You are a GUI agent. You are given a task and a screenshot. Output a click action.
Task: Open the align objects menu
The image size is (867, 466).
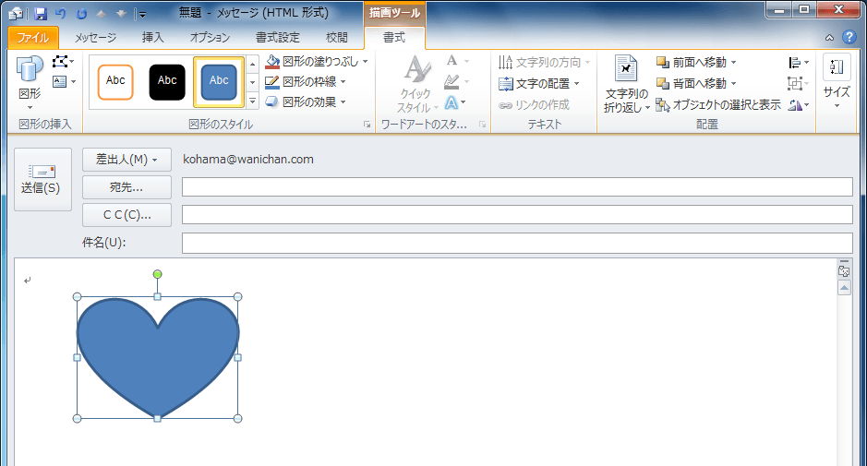(x=799, y=63)
